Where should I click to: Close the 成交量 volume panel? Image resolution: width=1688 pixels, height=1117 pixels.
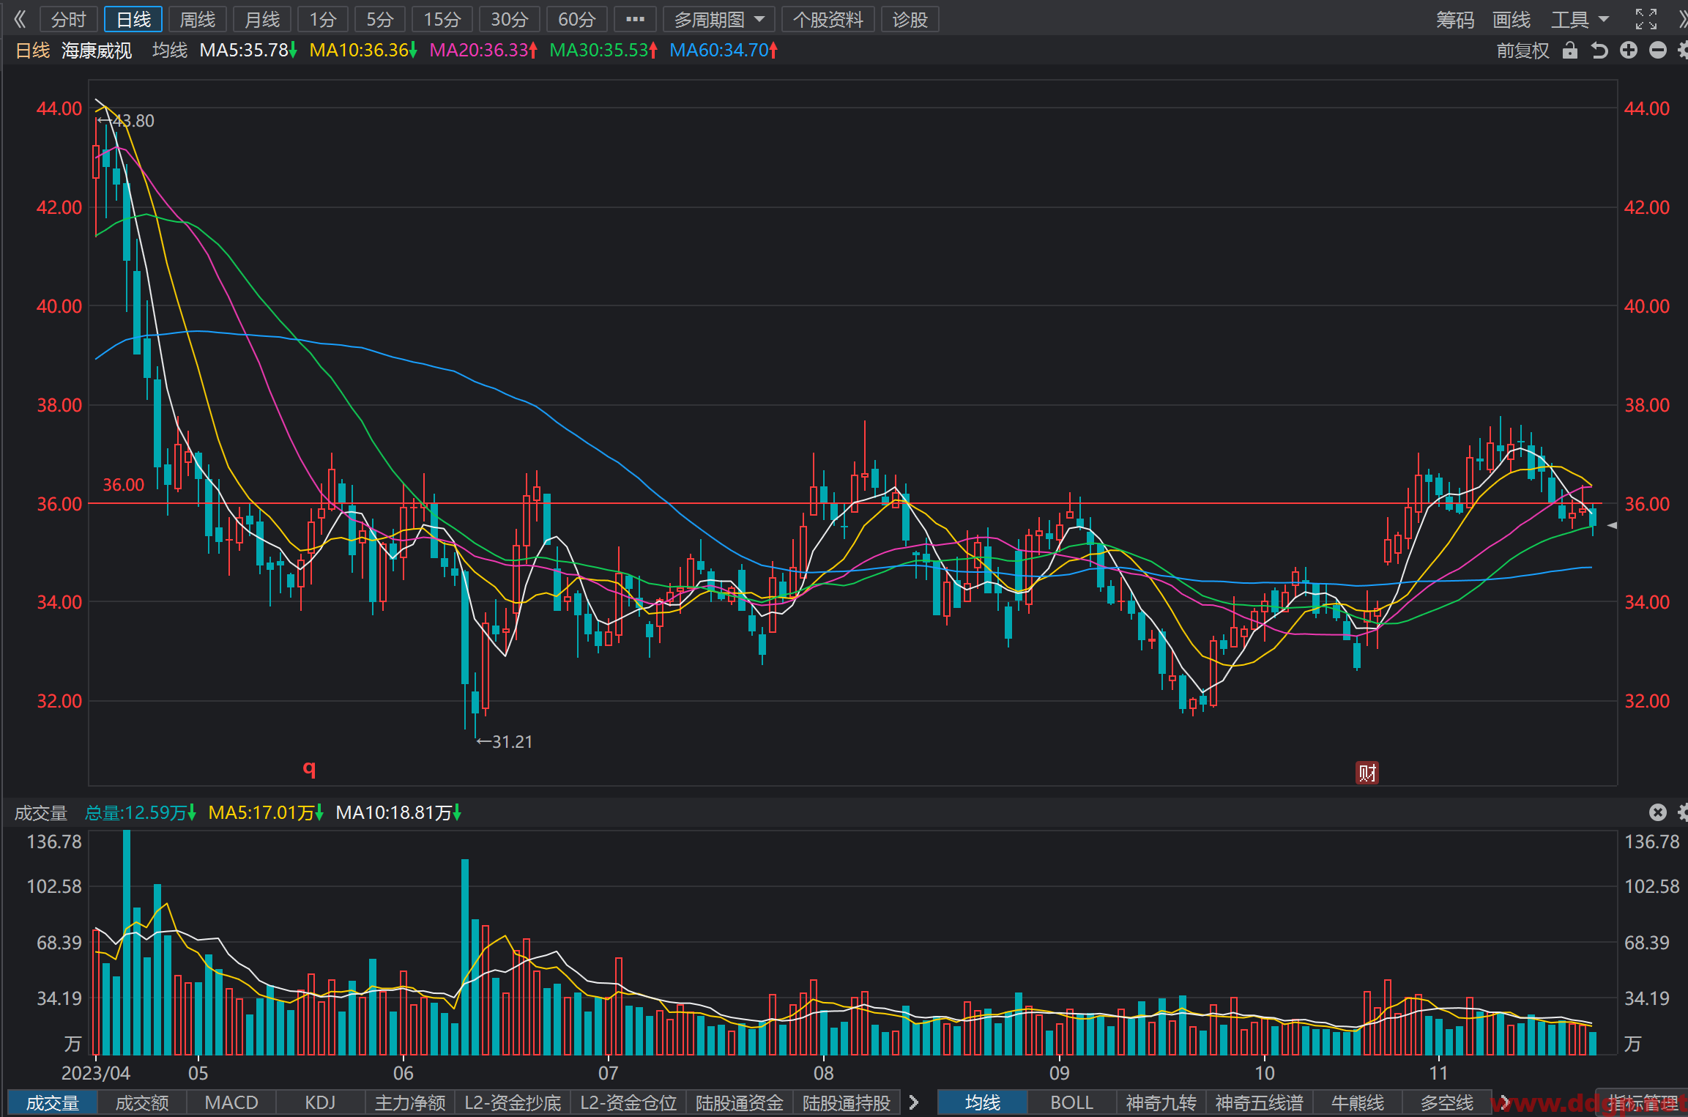coord(1658,812)
